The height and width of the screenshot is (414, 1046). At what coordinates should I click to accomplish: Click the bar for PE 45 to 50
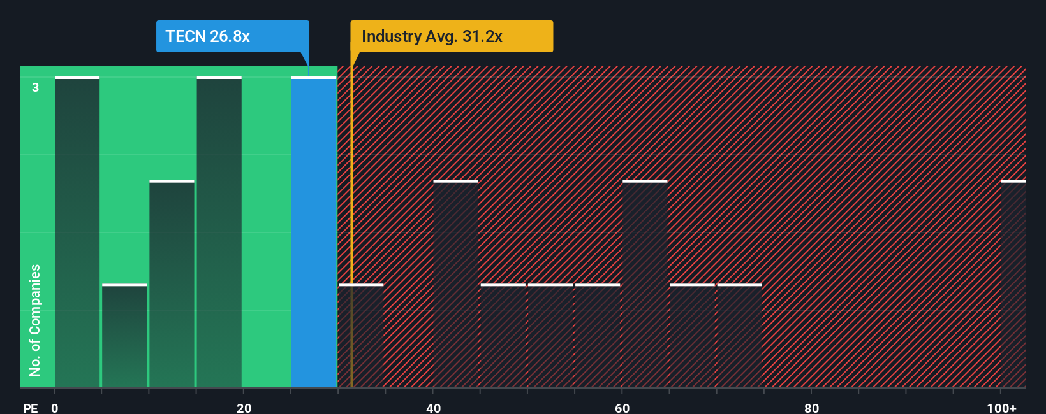click(503, 336)
